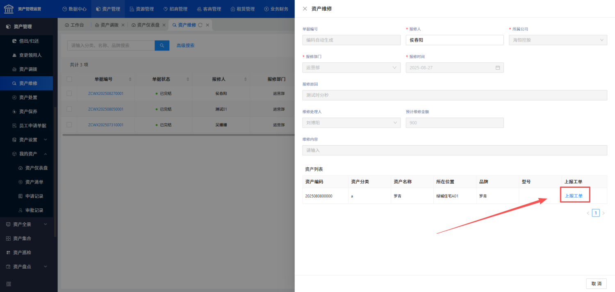The height and width of the screenshot is (292, 615).
Task: Close the 资产调拨 tab
Action: point(123,25)
